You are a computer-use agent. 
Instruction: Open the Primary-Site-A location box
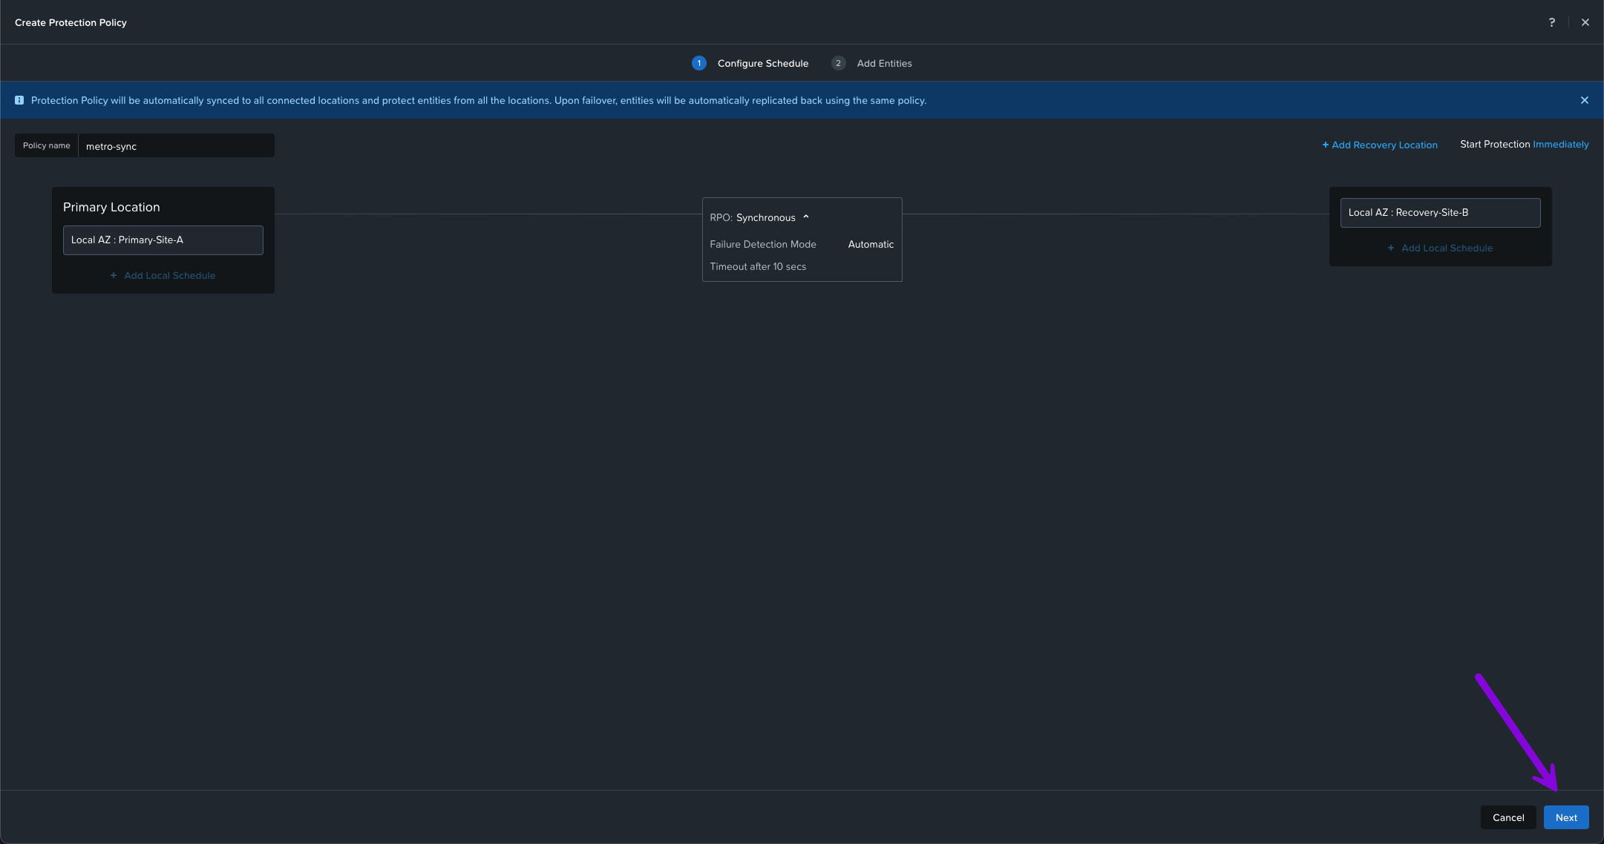163,240
